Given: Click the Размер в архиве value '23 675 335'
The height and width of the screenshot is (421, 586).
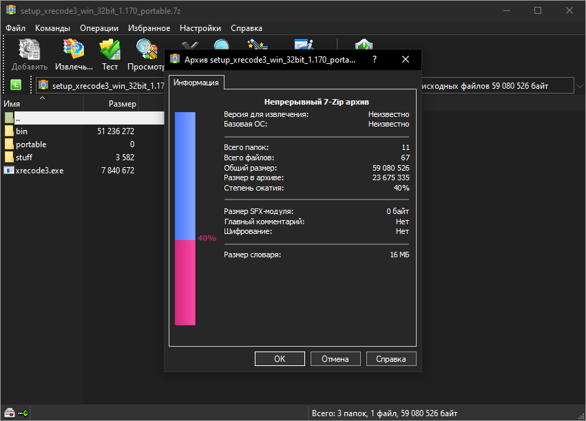Looking at the screenshot, I should pyautogui.click(x=390, y=177).
